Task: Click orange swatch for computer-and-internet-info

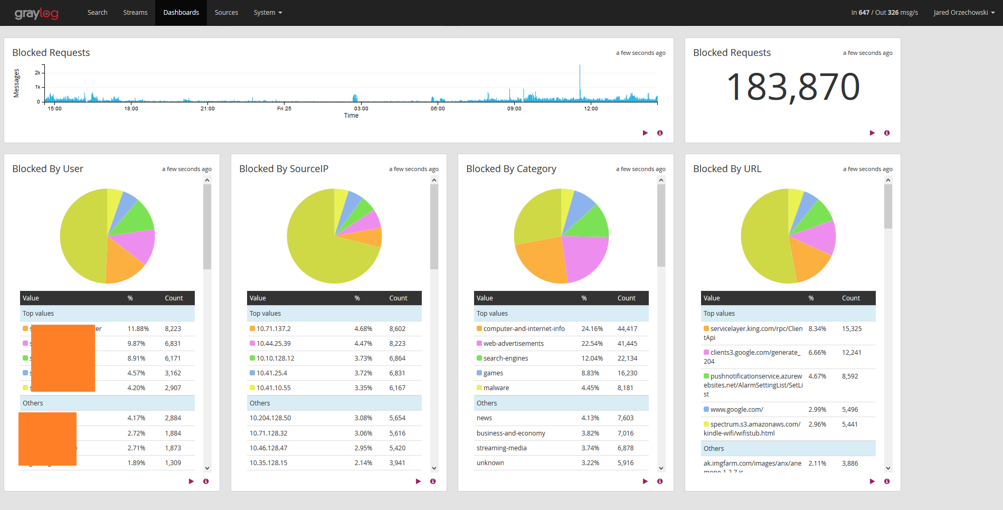Action: pyautogui.click(x=479, y=328)
